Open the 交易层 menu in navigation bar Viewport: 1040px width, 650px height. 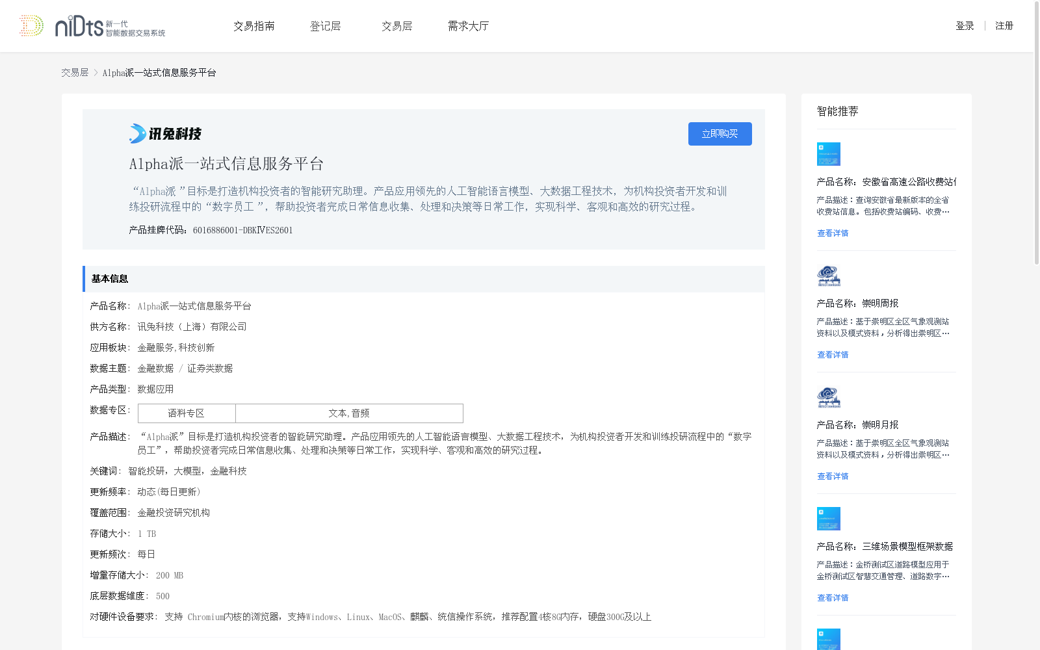click(x=397, y=26)
